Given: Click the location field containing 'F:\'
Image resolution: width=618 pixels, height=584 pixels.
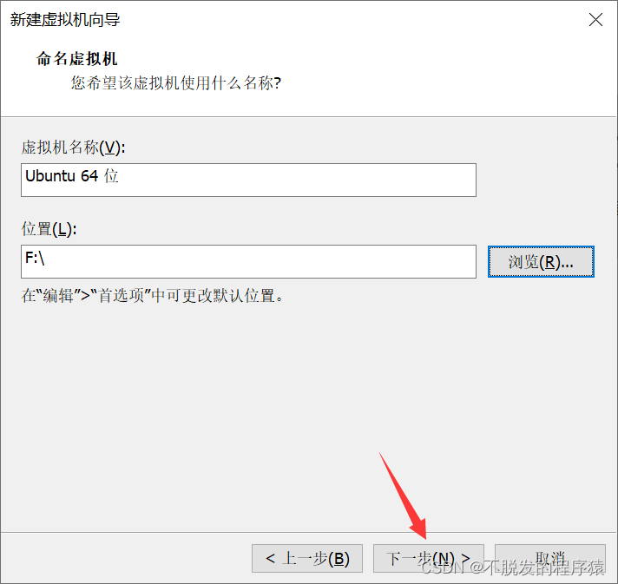Looking at the screenshot, I should (248, 262).
